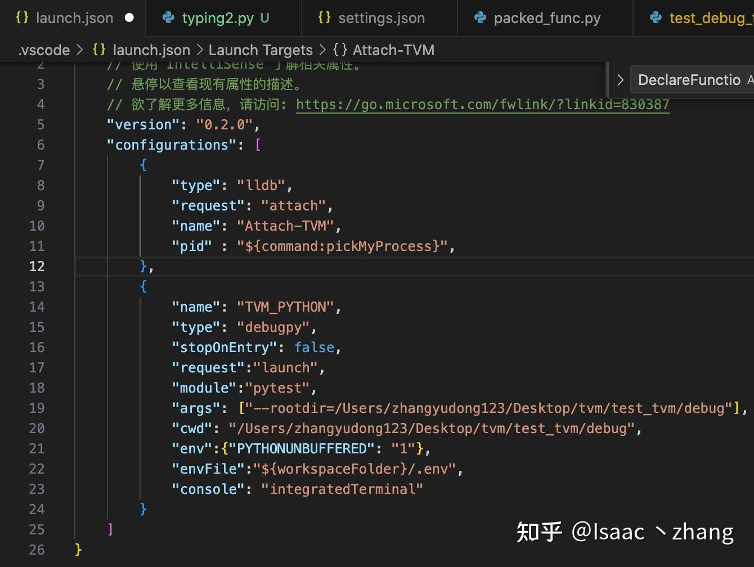Open the .vscode breadcrumb dropdown
Image resolution: width=754 pixels, height=567 pixels.
[x=43, y=49]
